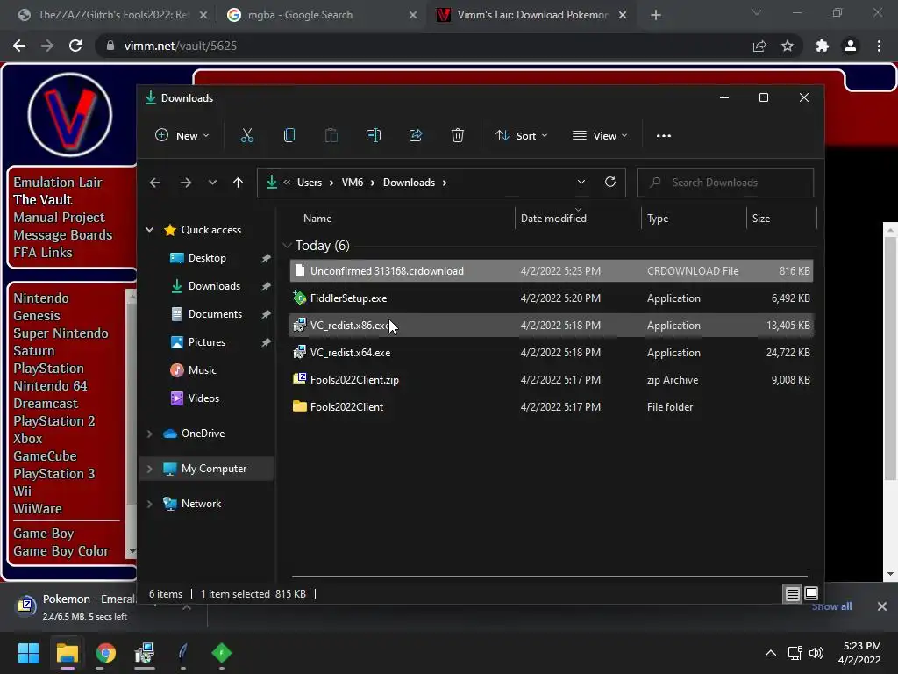Reload the Vimm's Lair page in Chrome
The height and width of the screenshot is (674, 898).
75,46
